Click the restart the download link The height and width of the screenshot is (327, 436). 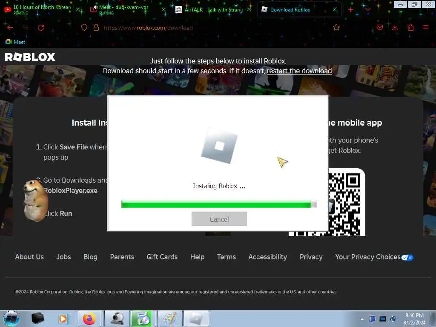click(x=299, y=71)
